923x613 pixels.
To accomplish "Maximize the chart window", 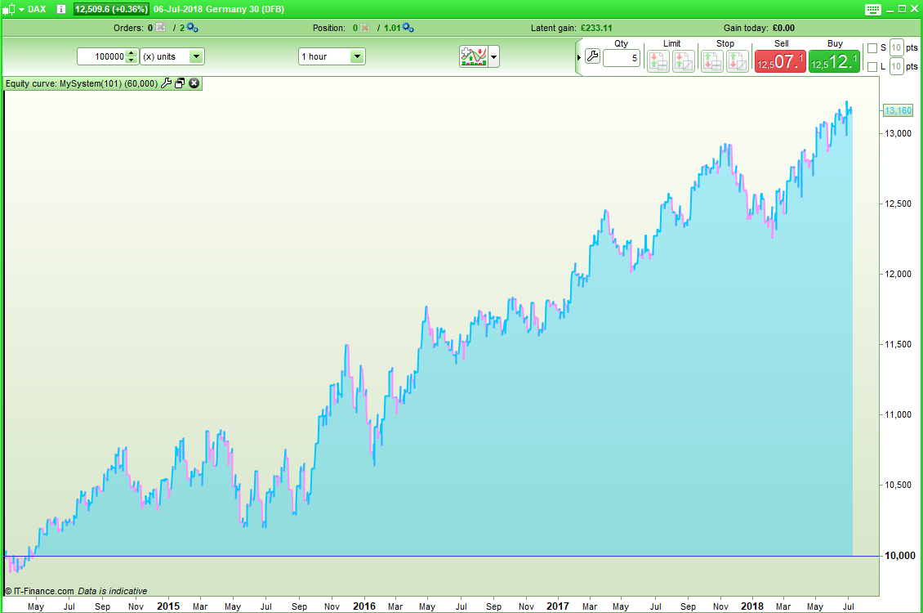I will pos(902,10).
